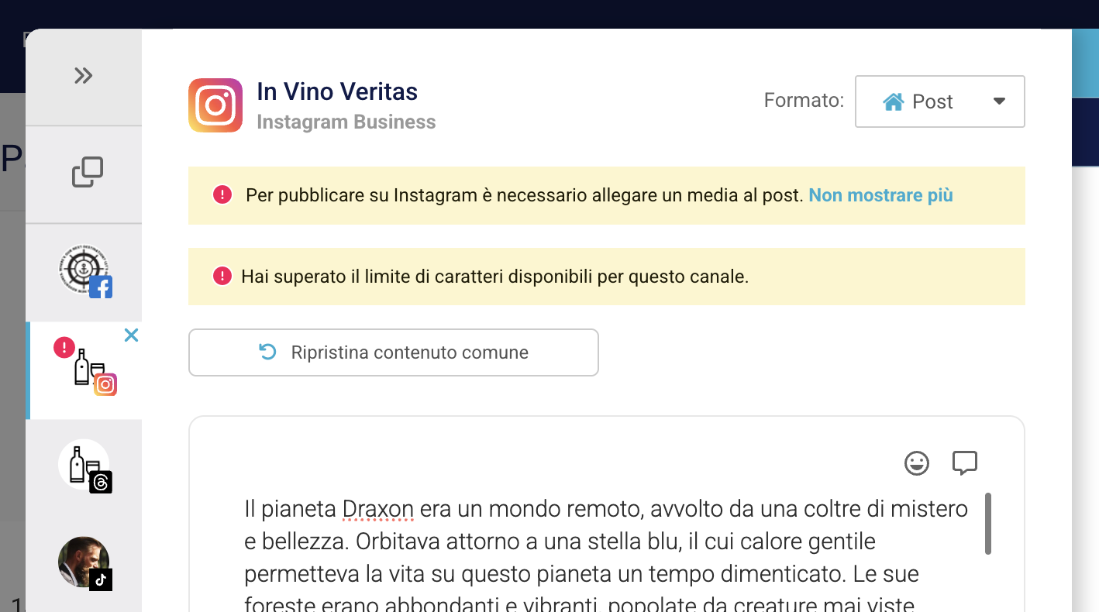The height and width of the screenshot is (612, 1099).
Task: Open the emoji picker smiley icon
Action: coord(917,463)
